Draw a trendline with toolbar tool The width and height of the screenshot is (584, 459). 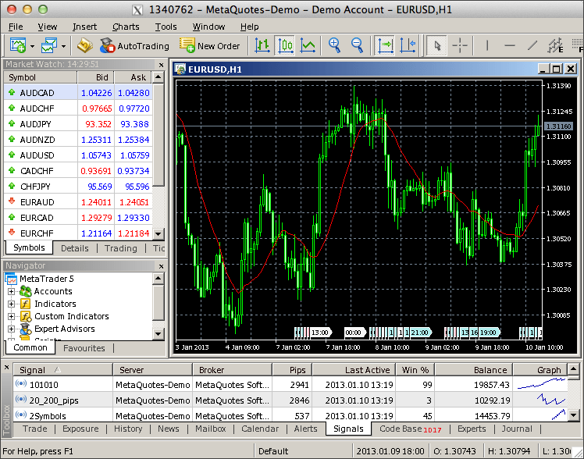pyautogui.click(x=533, y=45)
